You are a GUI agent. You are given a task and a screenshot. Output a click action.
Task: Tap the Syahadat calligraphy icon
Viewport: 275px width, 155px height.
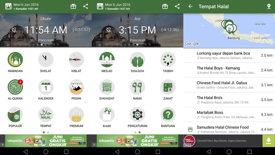tap(107, 87)
